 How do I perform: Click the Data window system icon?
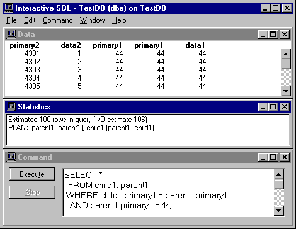(11, 35)
